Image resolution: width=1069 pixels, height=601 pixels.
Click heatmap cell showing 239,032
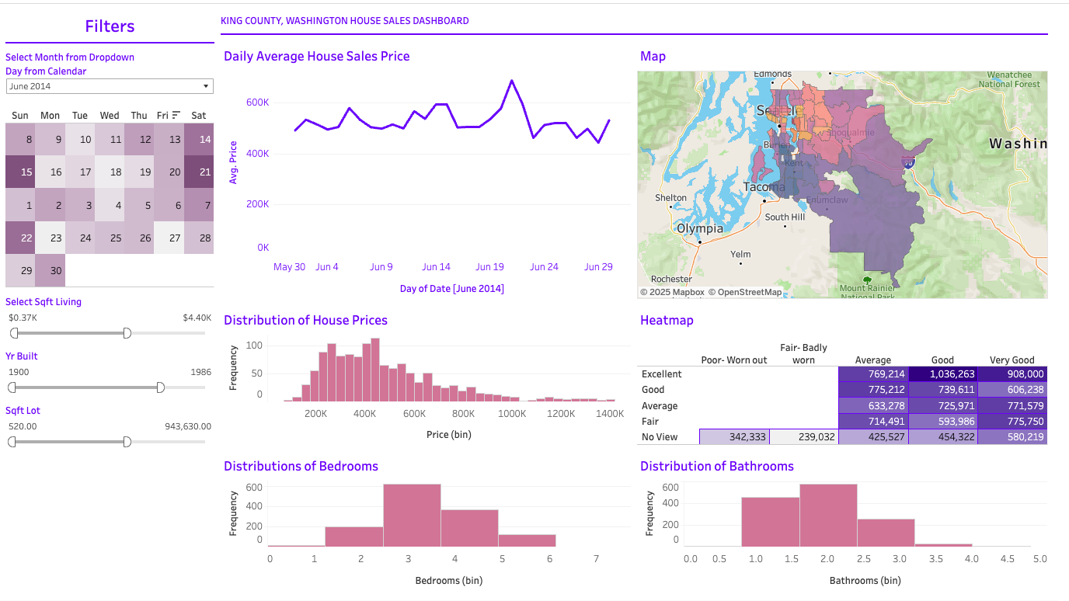[x=804, y=437]
